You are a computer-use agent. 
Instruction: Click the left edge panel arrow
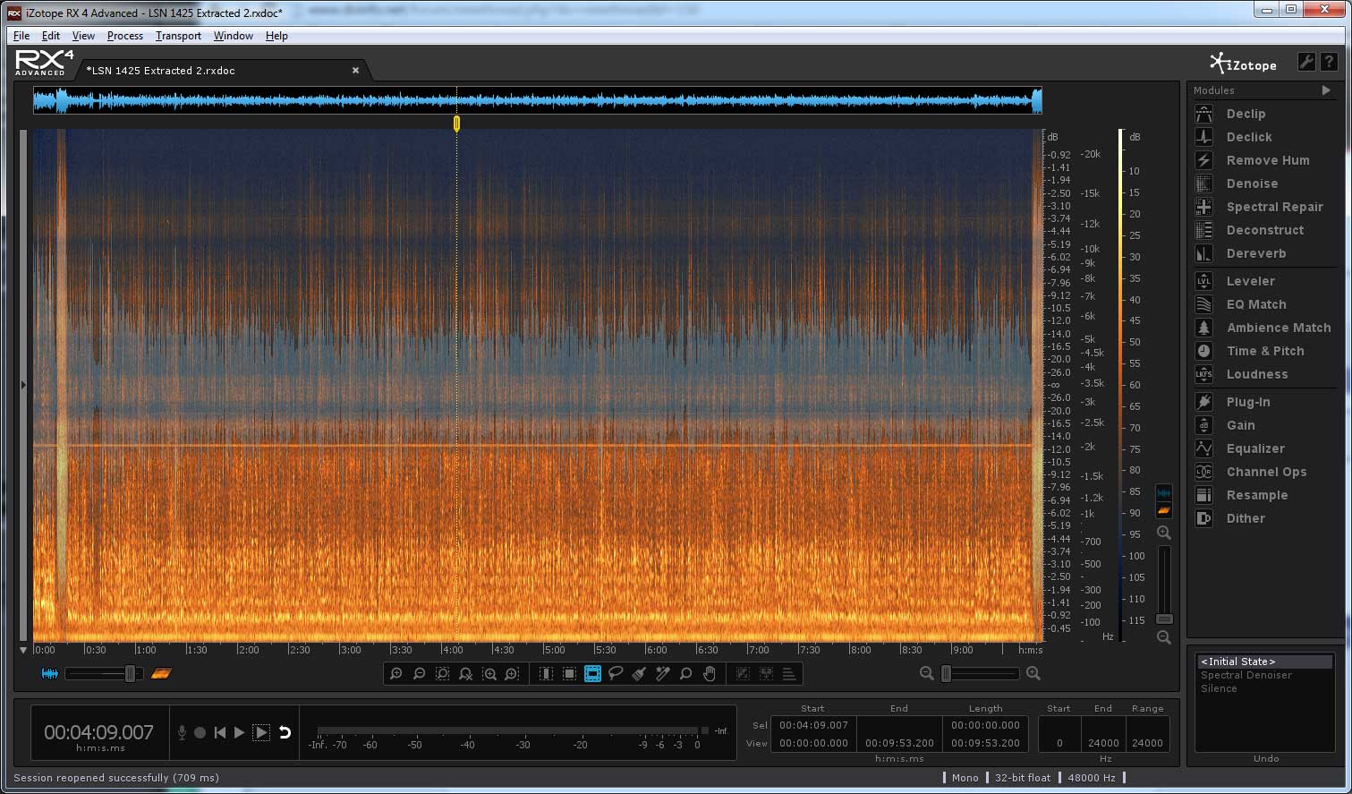(23, 385)
